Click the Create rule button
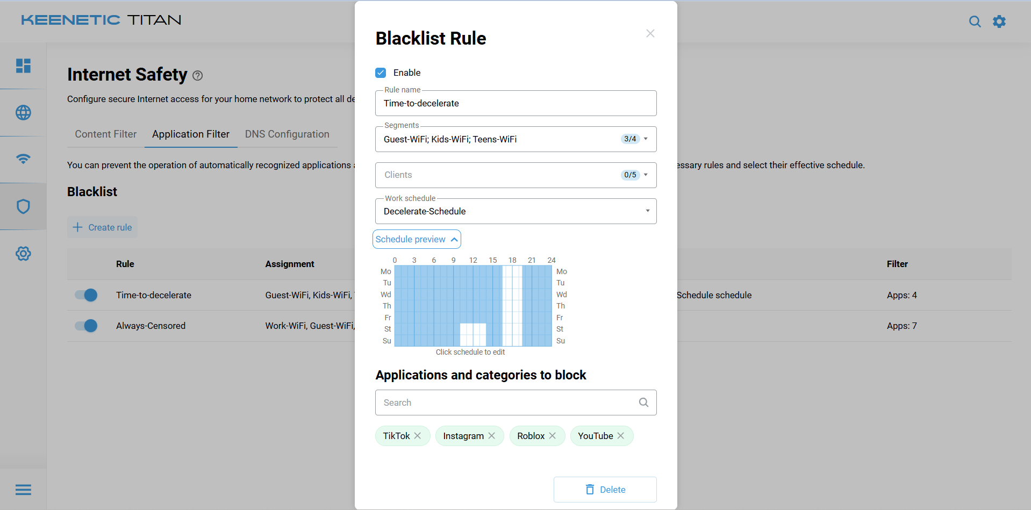This screenshot has width=1031, height=510. (x=102, y=227)
